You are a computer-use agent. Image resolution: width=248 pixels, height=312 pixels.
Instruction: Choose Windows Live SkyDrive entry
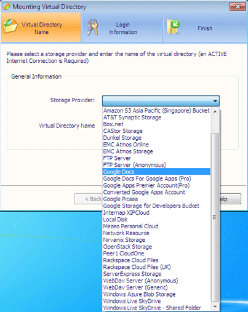(156, 301)
